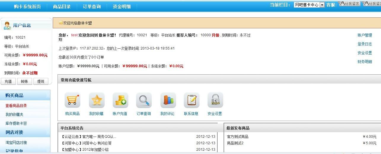Image resolution: width=381 pixels, height=154 pixels.
Task: Open 商品目录 in top navigation
Action: pyautogui.click(x=62, y=6)
